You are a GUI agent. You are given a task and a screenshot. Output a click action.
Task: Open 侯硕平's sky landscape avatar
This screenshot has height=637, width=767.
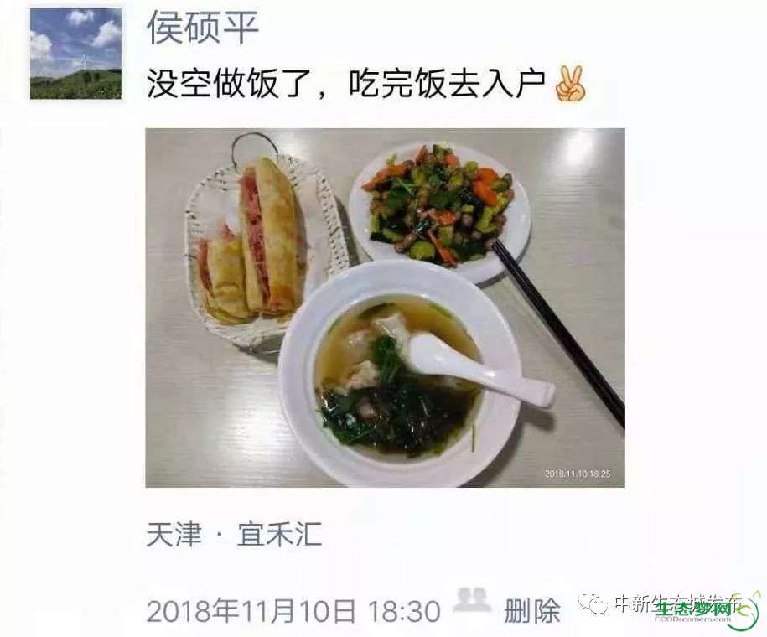click(75, 54)
